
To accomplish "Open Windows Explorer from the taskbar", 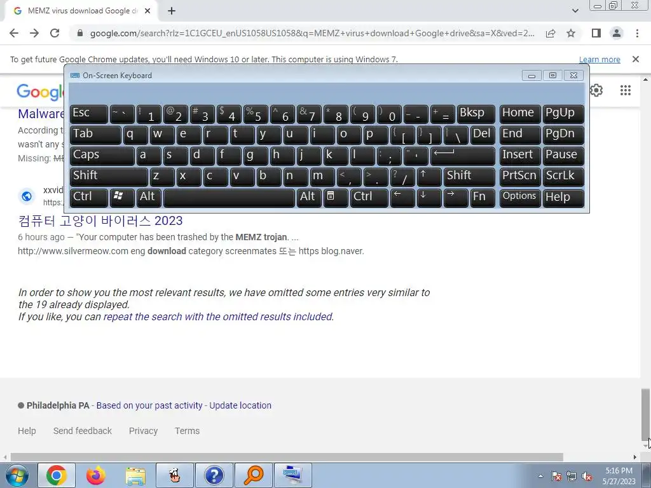I will [x=135, y=475].
